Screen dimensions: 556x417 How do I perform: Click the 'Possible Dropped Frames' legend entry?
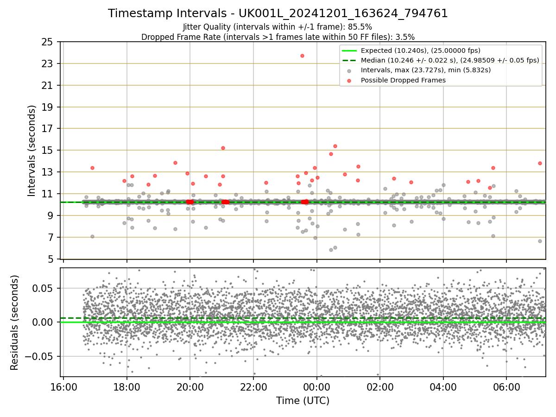point(403,80)
